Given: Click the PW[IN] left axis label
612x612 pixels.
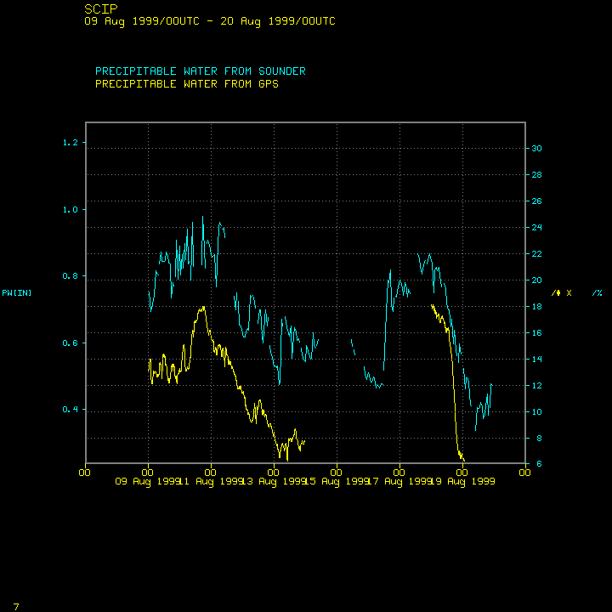Looking at the screenshot, I should click(x=17, y=293).
